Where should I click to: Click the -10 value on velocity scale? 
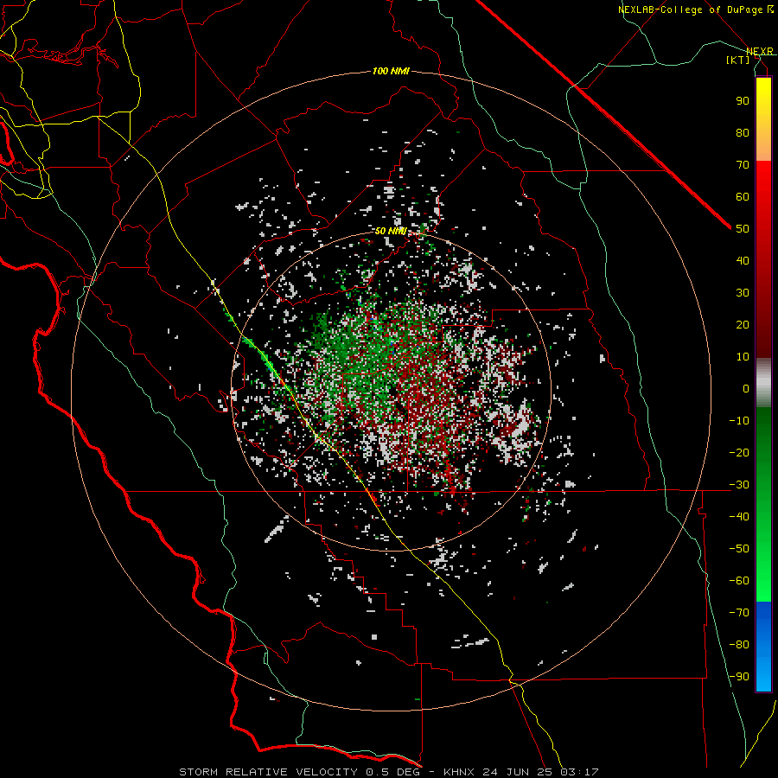pos(739,421)
